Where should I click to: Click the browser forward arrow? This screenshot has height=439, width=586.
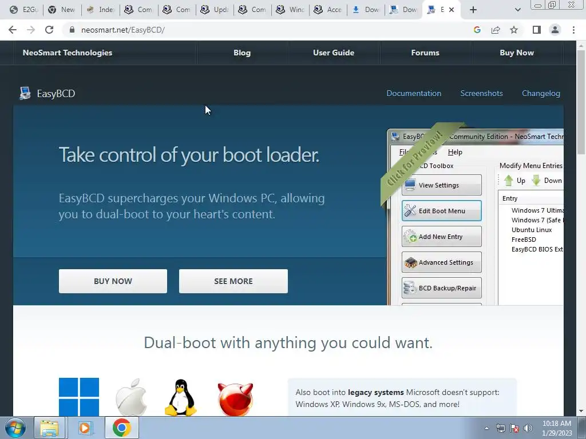[x=31, y=30]
